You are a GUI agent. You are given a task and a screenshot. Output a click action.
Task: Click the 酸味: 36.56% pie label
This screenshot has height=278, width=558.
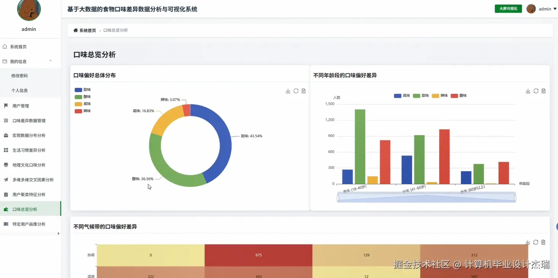(143, 178)
